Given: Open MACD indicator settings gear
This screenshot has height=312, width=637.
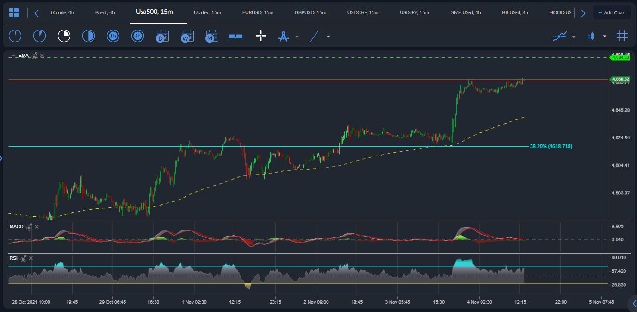Looking at the screenshot, I should click(x=30, y=227).
